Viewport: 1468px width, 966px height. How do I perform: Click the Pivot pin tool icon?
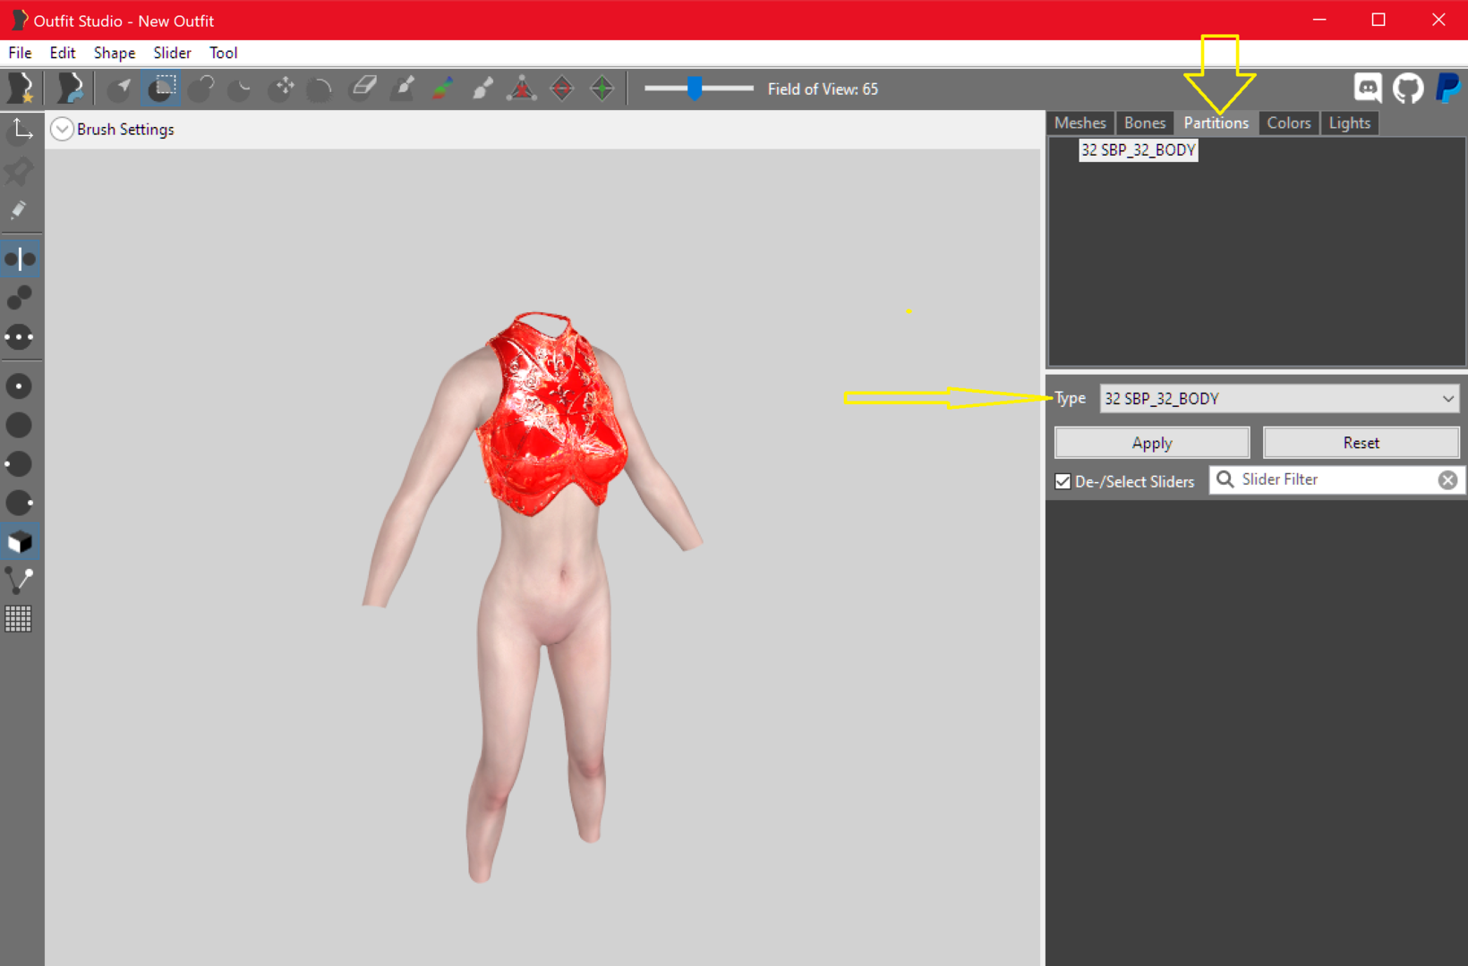pos(20,171)
